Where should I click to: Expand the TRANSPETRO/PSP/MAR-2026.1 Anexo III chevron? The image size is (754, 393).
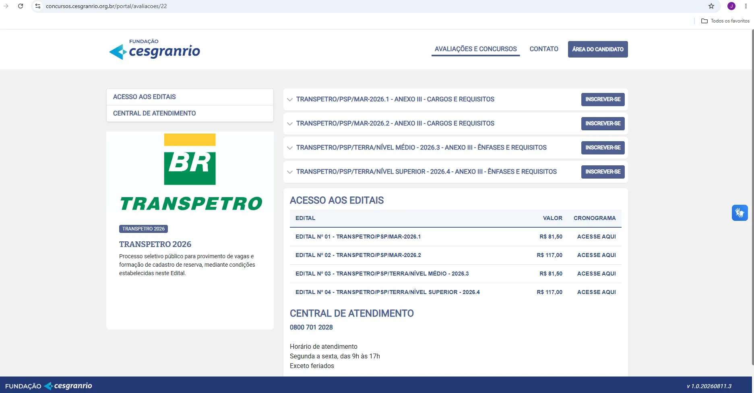point(290,100)
